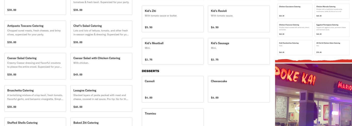Add Kid's Ziti to the order
The image size is (352, 126).
coord(172,19)
